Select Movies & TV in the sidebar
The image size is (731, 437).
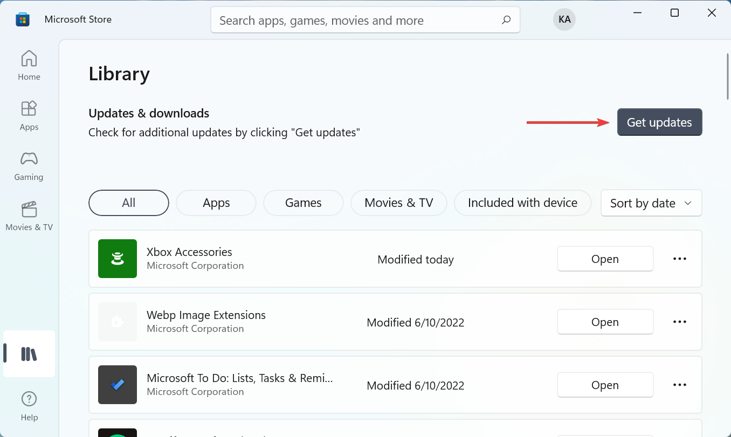[29, 214]
